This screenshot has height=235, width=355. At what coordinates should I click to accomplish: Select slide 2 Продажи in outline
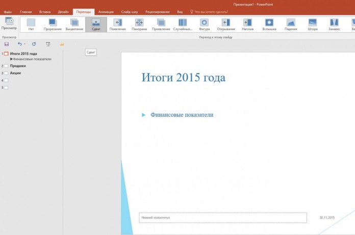click(x=18, y=66)
